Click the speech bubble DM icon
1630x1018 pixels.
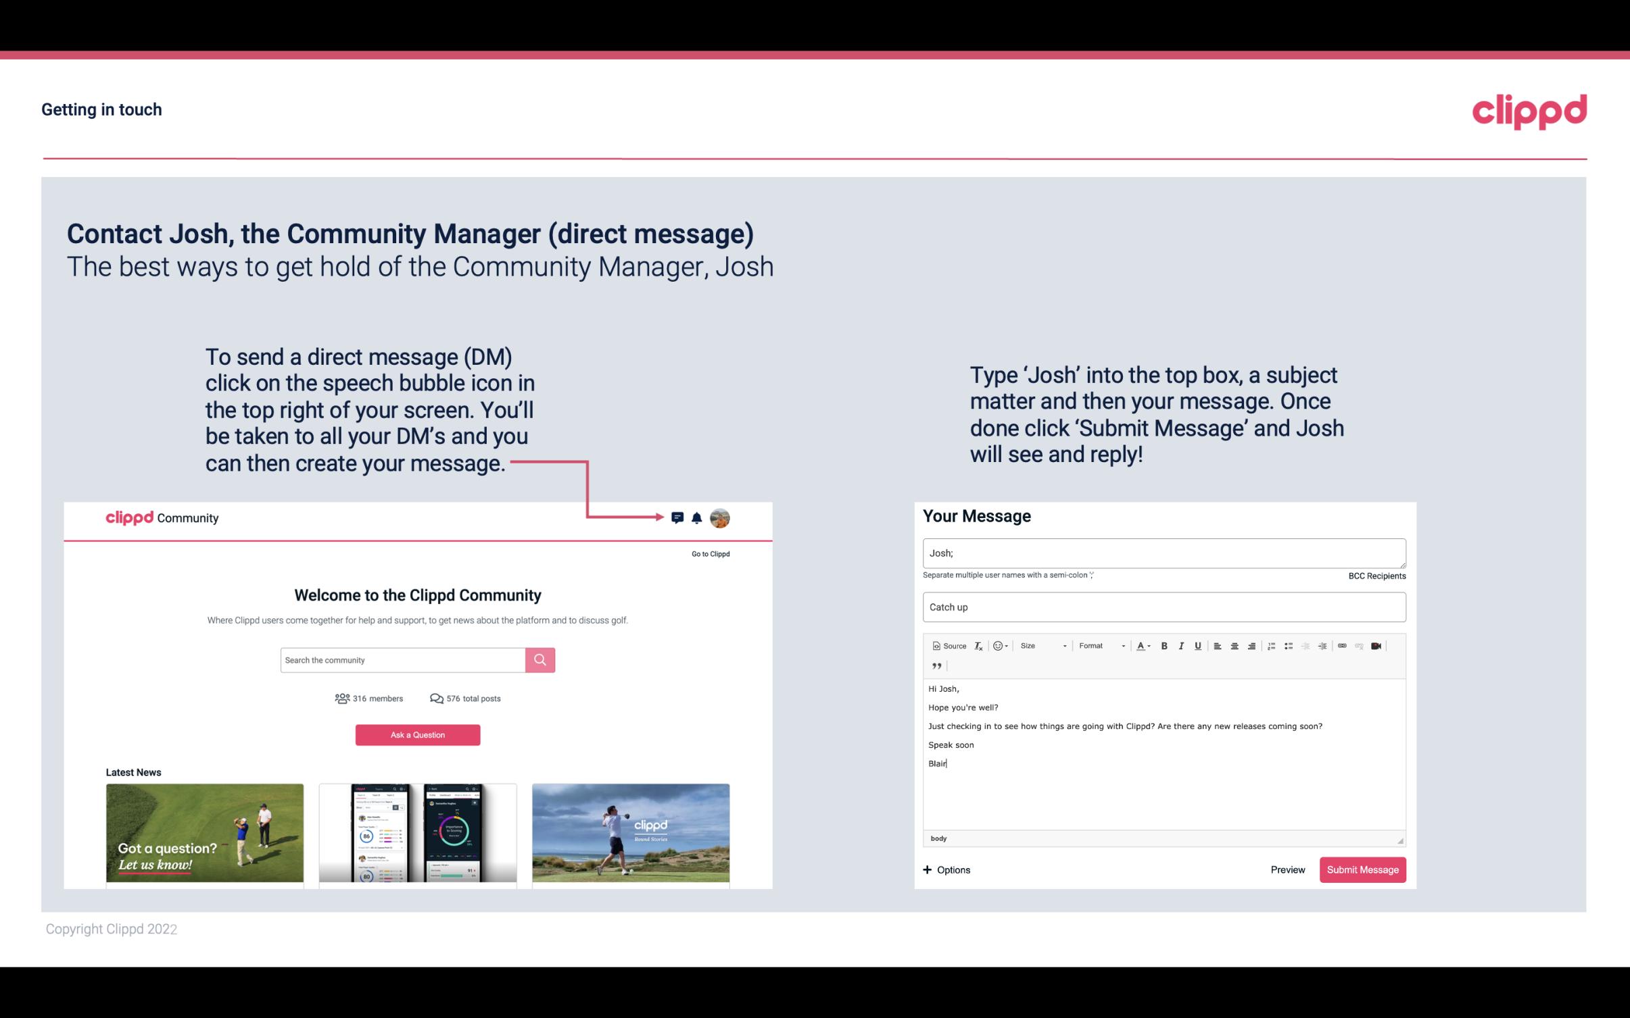coord(678,517)
